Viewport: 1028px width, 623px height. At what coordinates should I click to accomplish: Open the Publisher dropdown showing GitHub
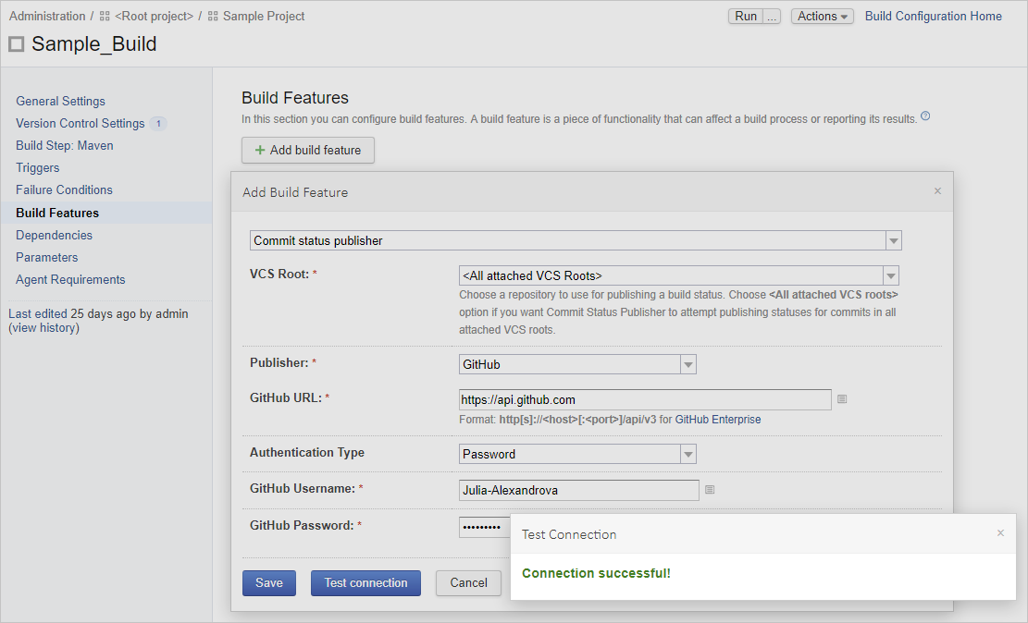[688, 363]
